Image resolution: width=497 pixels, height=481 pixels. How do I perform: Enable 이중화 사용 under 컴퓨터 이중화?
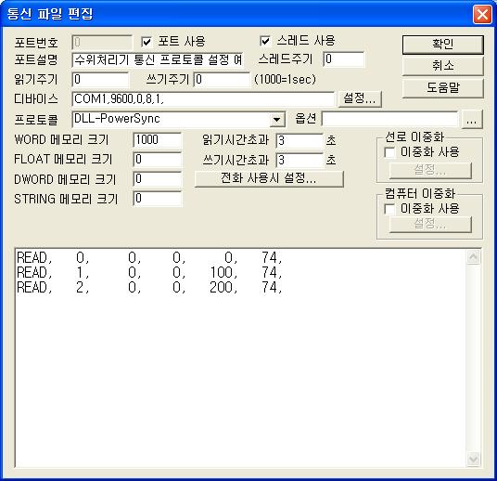pos(389,209)
